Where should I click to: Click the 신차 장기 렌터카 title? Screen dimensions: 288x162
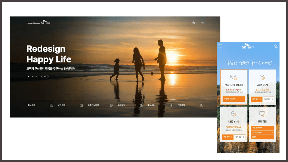pyautogui.click(x=234, y=85)
